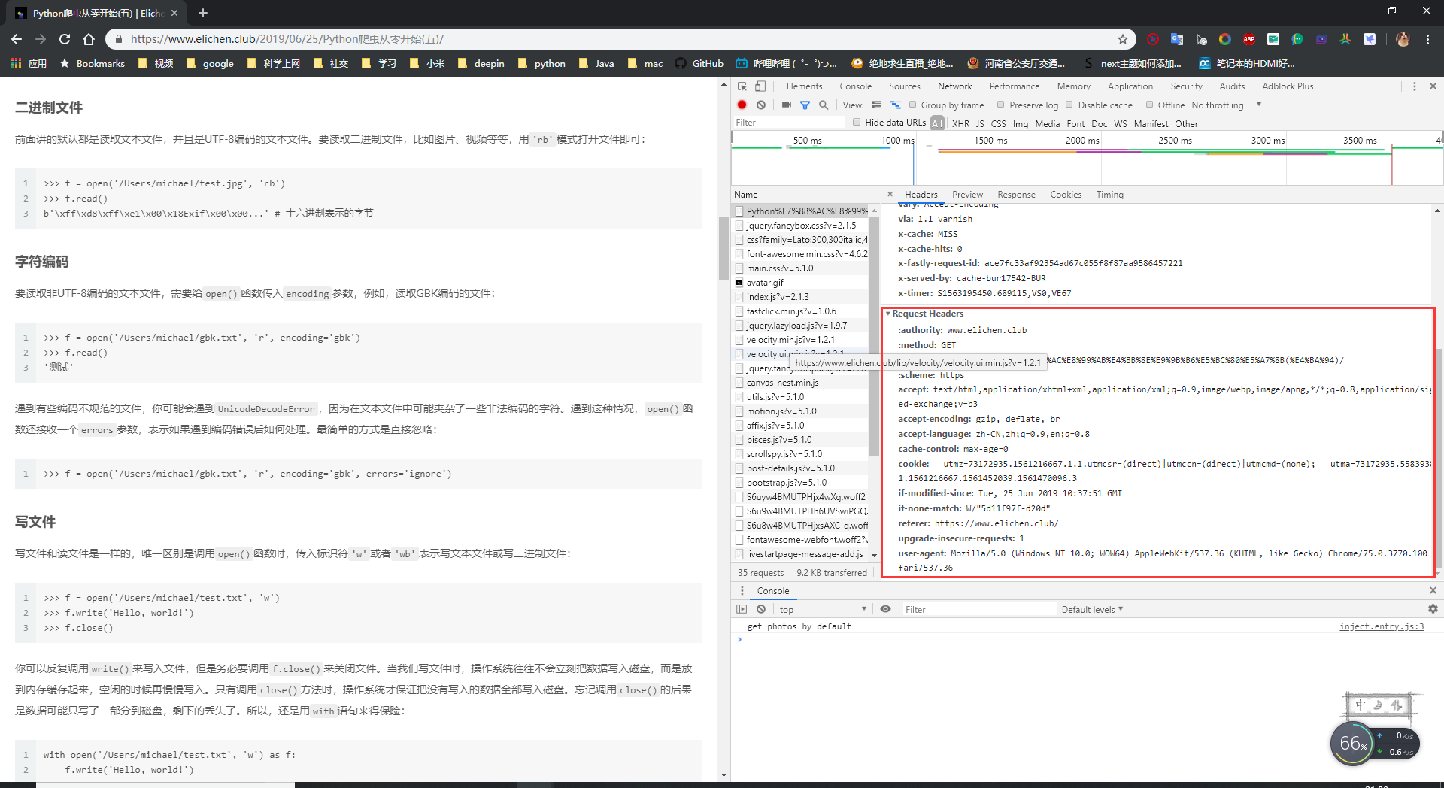This screenshot has height=788, width=1444.
Task: Select the main.css?v=5.1.0 request
Action: (x=801, y=268)
